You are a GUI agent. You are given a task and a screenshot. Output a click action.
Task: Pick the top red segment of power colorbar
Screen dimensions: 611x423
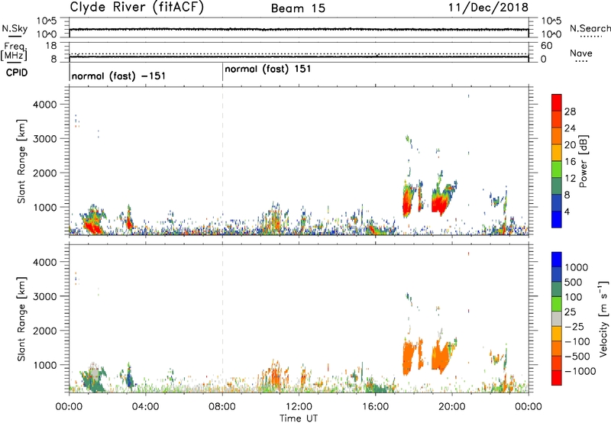point(557,103)
